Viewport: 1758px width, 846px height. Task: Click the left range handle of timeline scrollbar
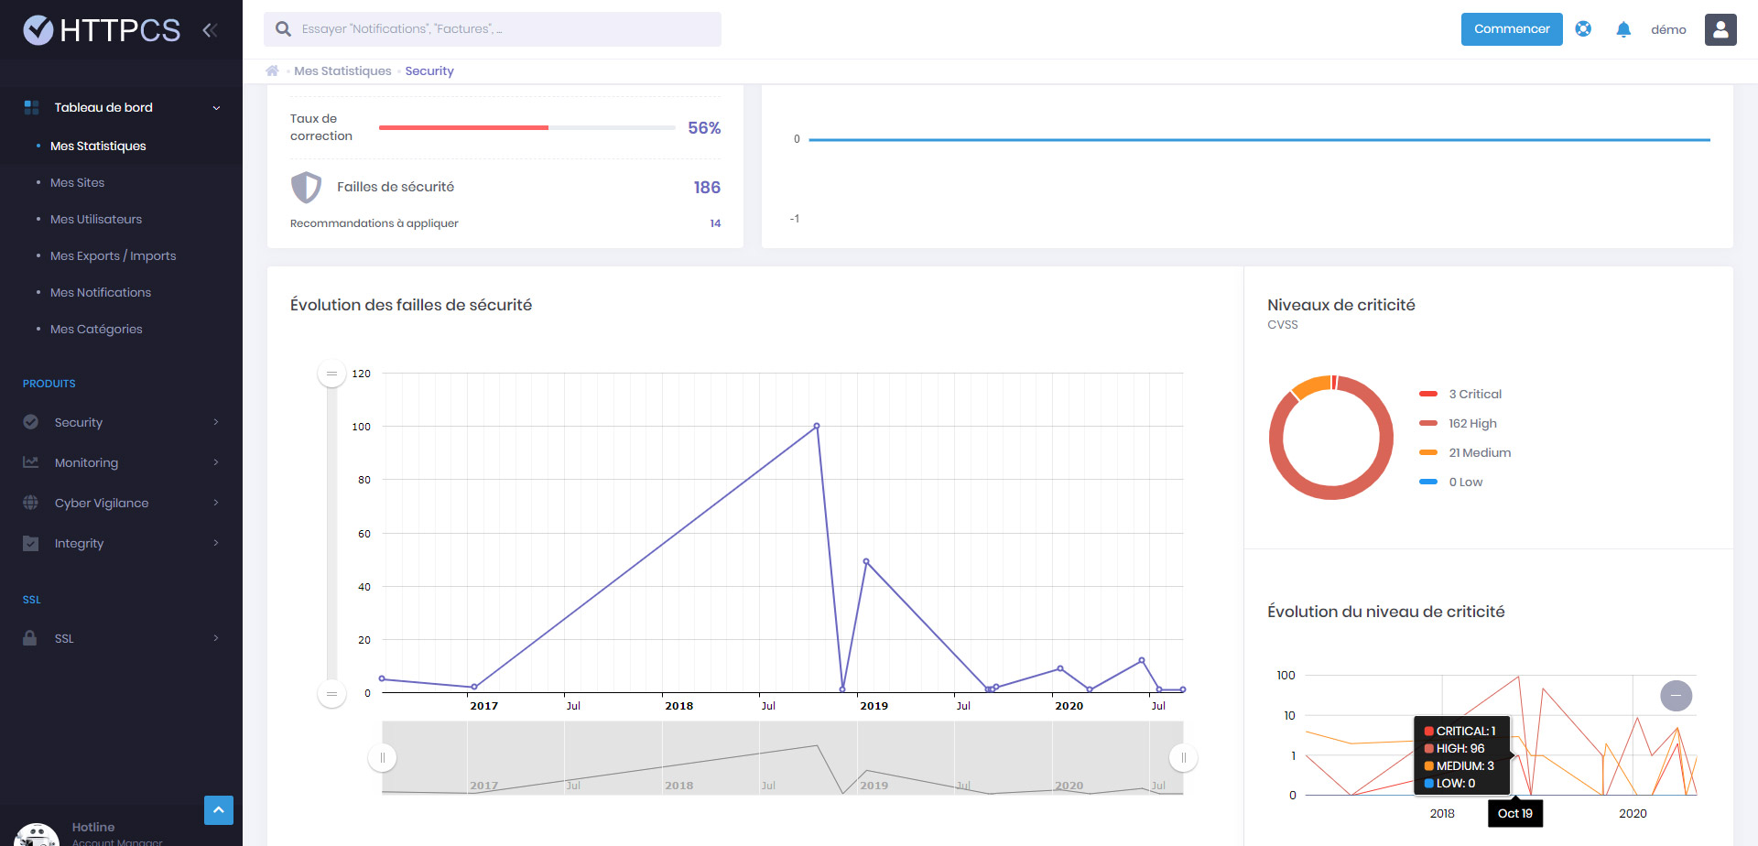383,758
